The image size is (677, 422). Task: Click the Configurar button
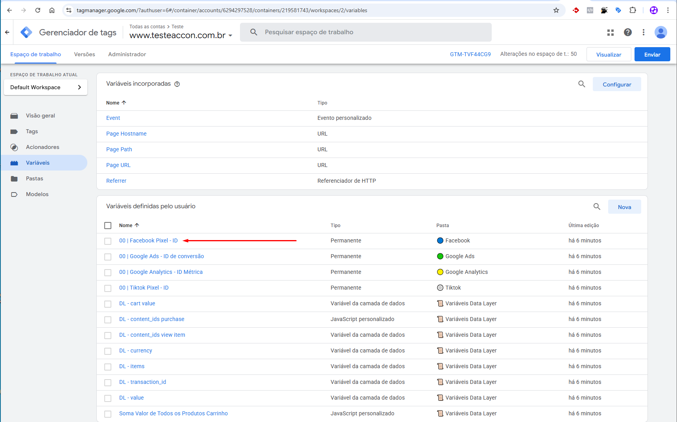(x=617, y=84)
